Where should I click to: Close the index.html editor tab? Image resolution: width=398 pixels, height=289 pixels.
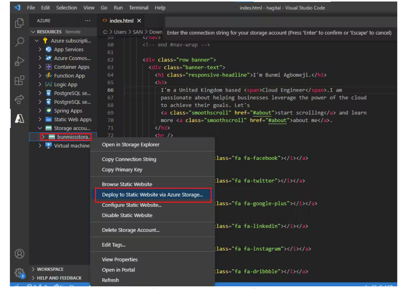click(139, 21)
